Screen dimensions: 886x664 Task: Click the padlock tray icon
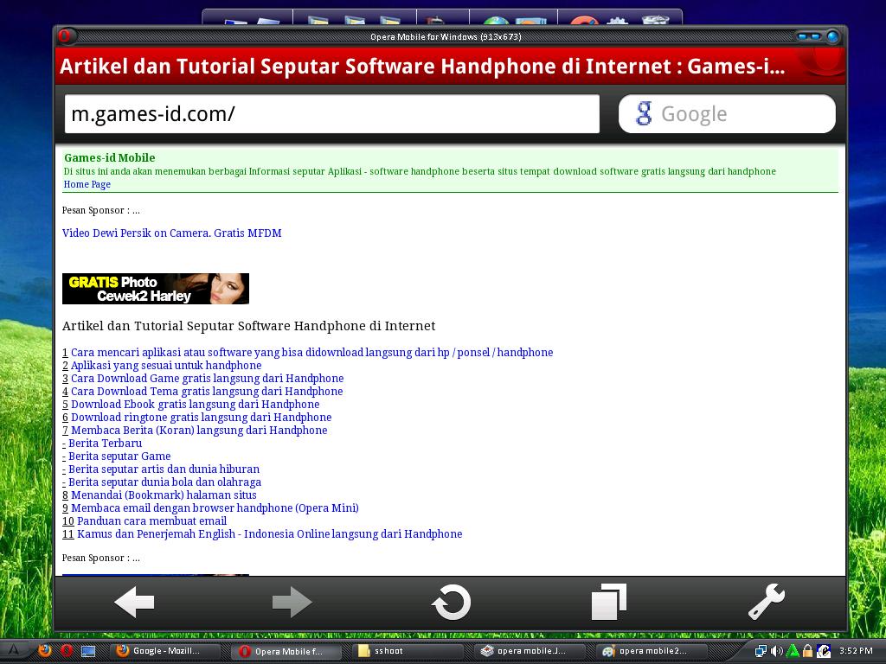tap(807, 651)
